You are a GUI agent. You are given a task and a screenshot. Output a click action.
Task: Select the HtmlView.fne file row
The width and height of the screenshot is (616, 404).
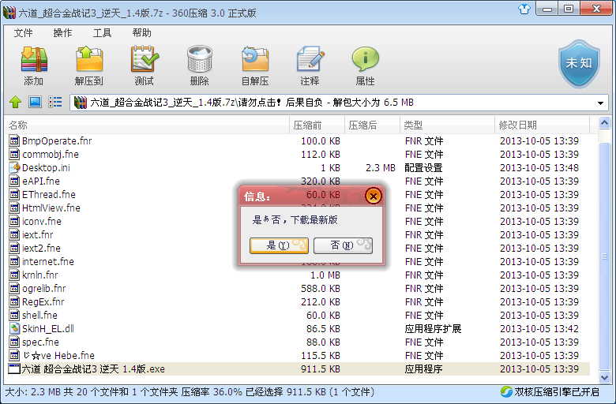pyautogui.click(x=299, y=208)
